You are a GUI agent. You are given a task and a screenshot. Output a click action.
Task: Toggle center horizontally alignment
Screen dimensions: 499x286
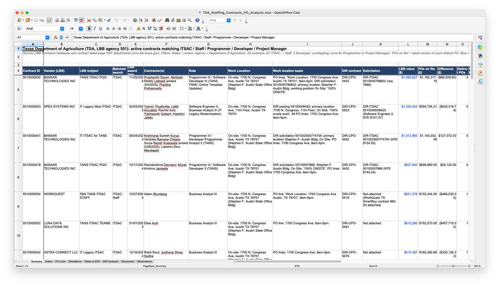tap(114, 28)
